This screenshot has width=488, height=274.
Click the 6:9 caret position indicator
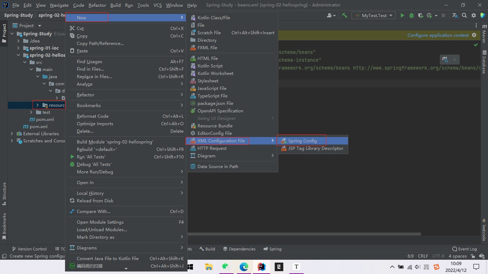410,256
